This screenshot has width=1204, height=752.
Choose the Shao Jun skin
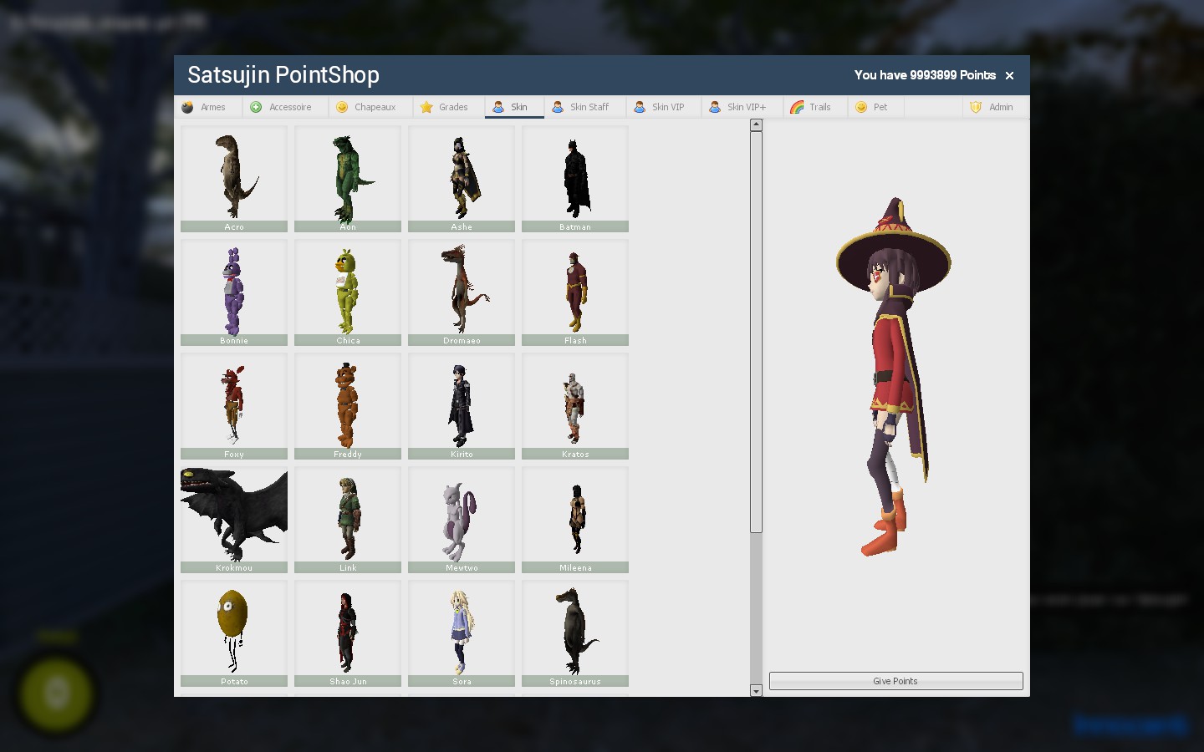(348, 633)
